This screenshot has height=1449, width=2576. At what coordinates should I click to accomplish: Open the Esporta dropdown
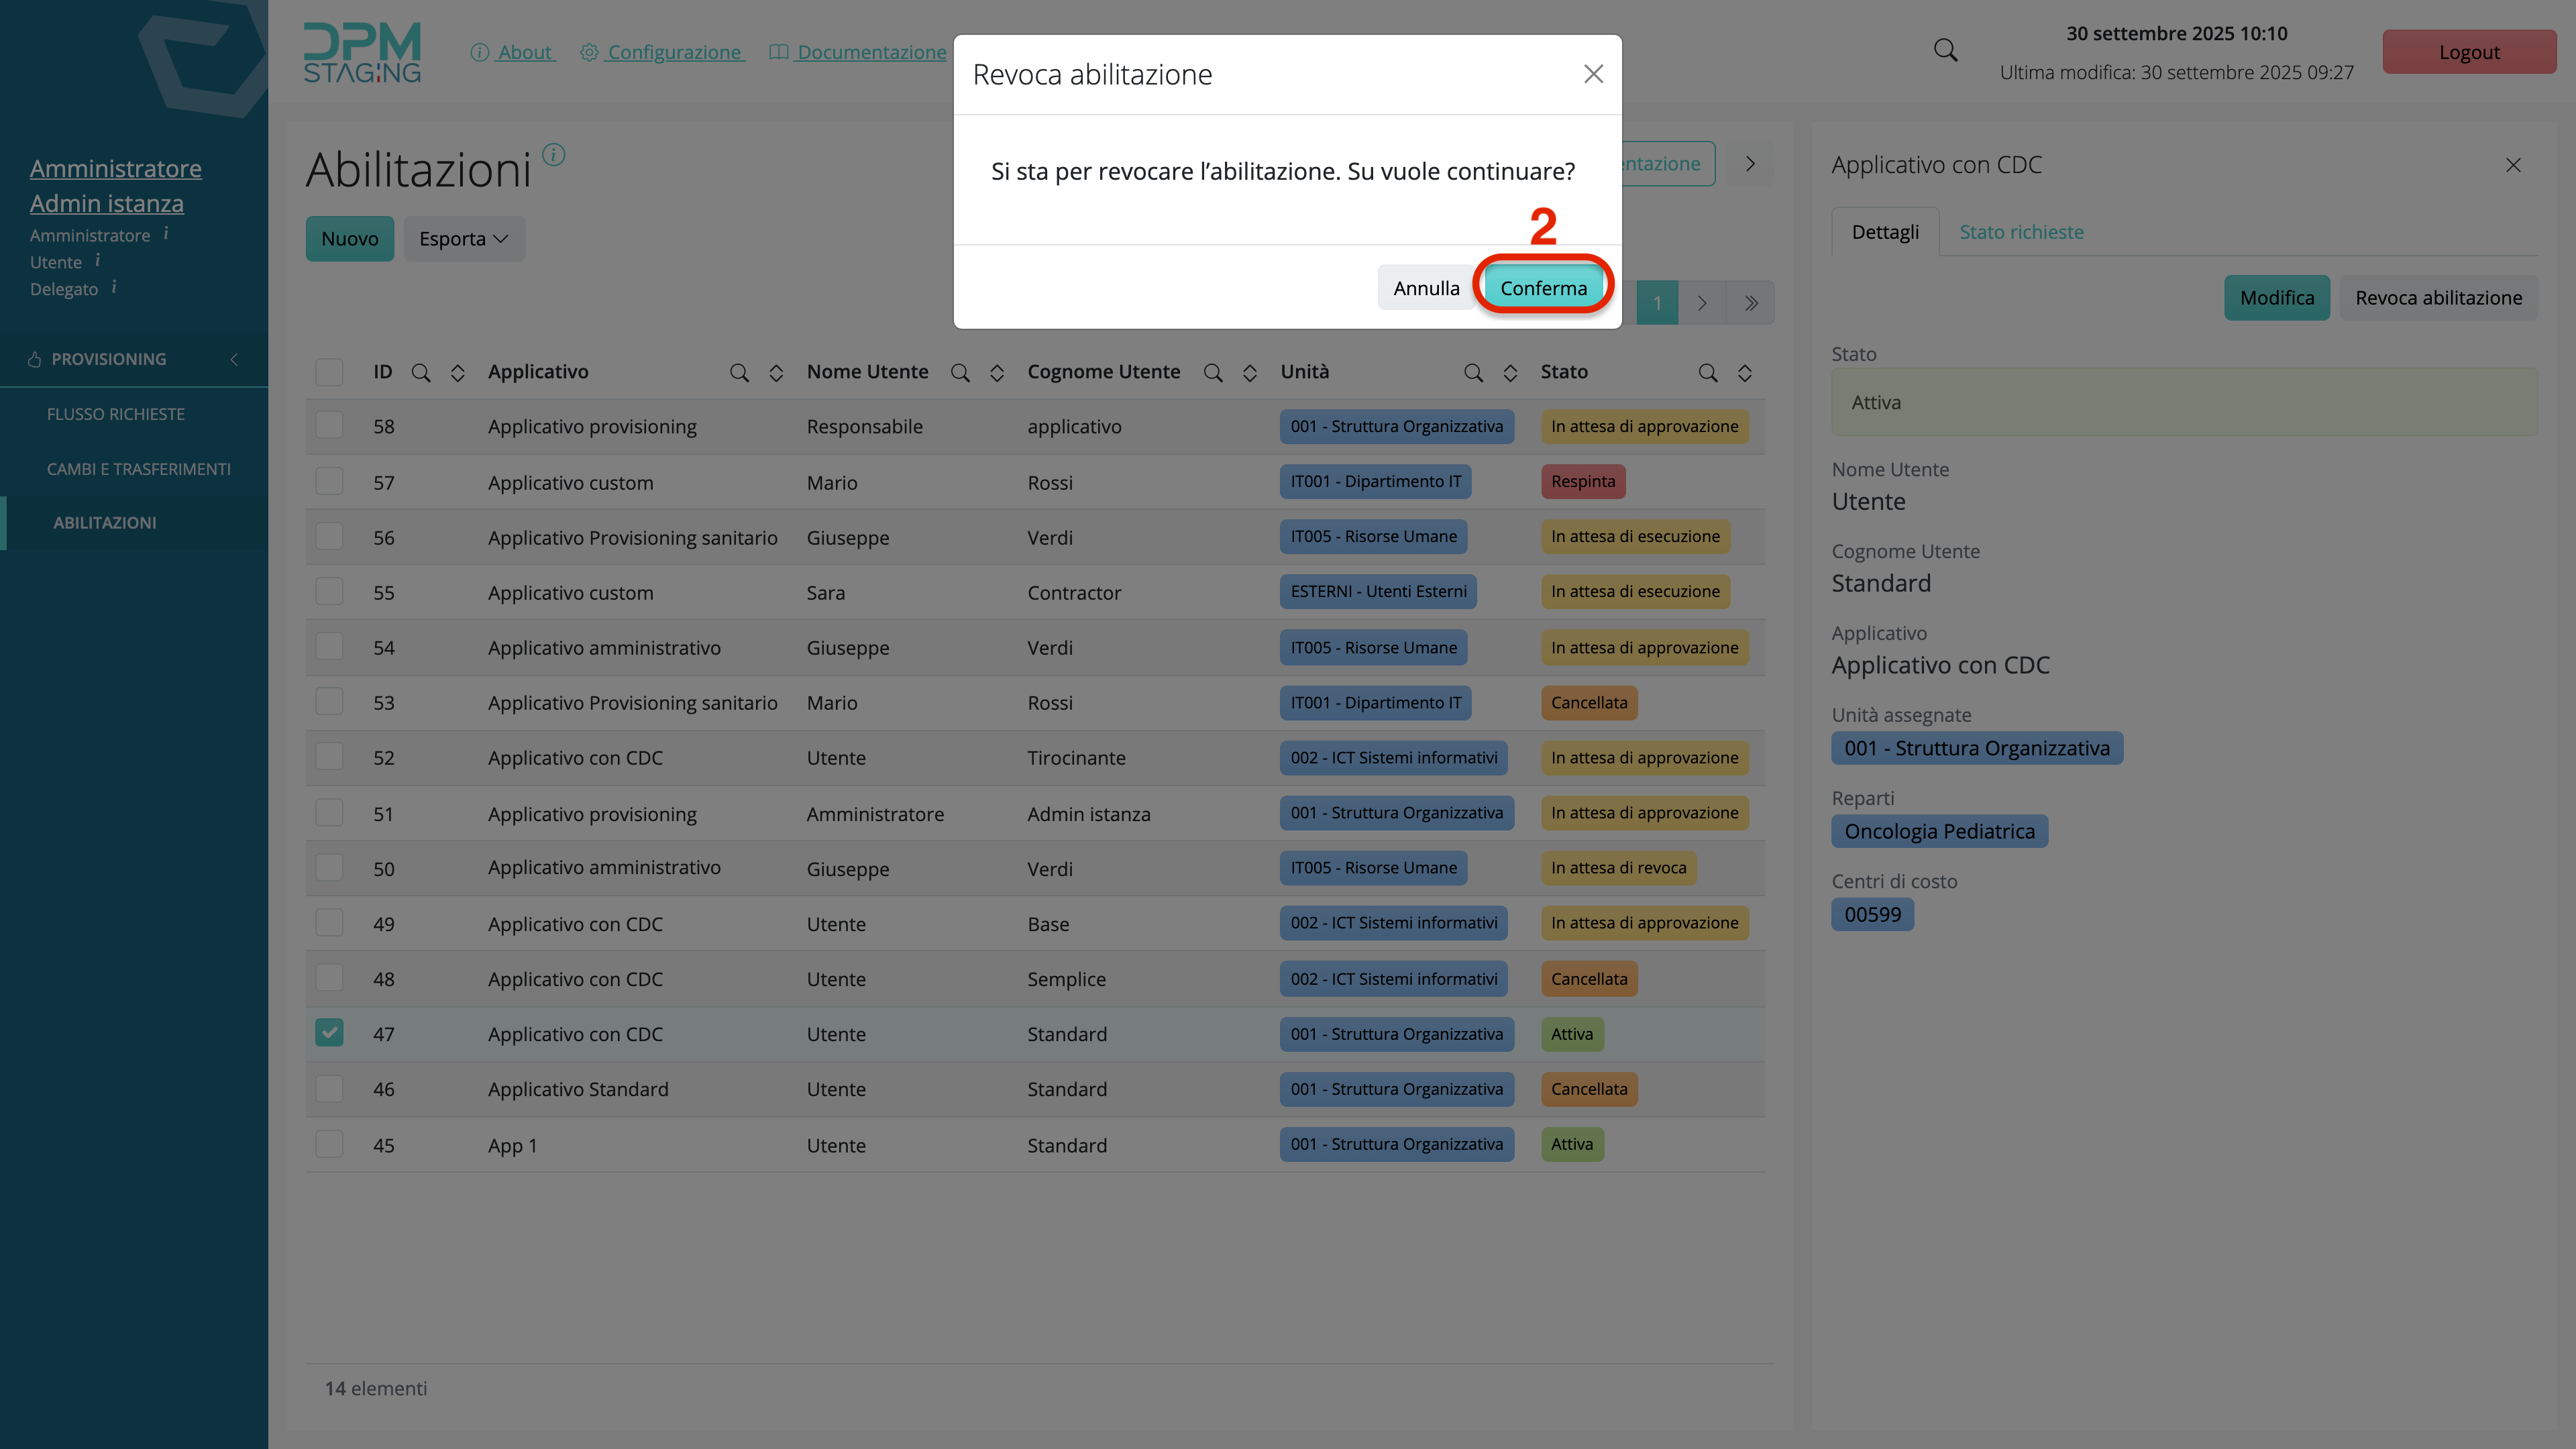pos(464,239)
